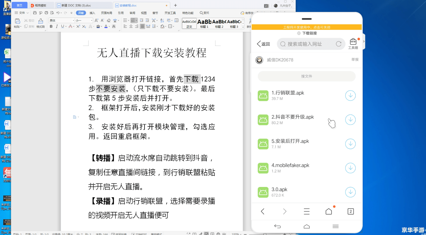The width and height of the screenshot is (426, 235).
Task: Click the 举报 report link
Action: (x=355, y=59)
